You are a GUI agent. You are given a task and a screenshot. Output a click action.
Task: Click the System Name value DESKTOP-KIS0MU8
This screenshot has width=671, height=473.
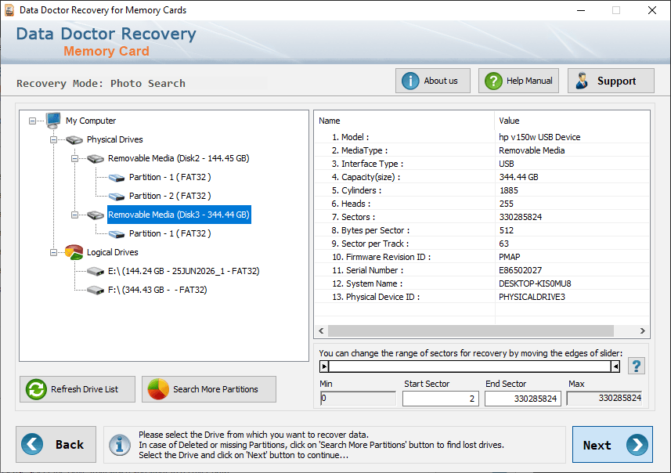pos(535,283)
